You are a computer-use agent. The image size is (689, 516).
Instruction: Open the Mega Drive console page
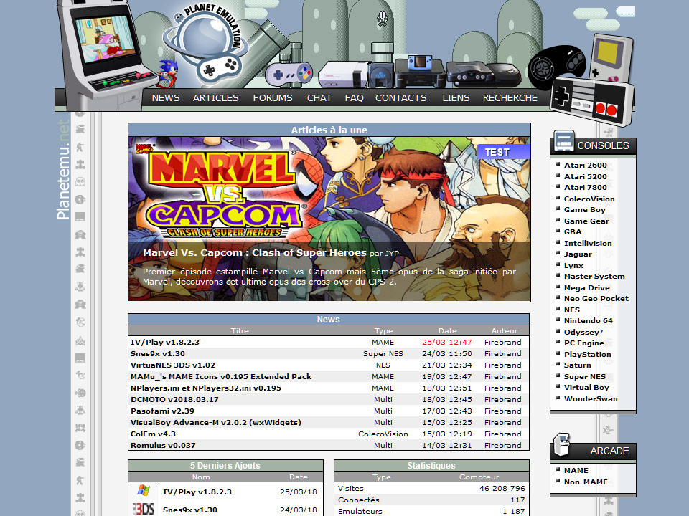click(x=586, y=287)
